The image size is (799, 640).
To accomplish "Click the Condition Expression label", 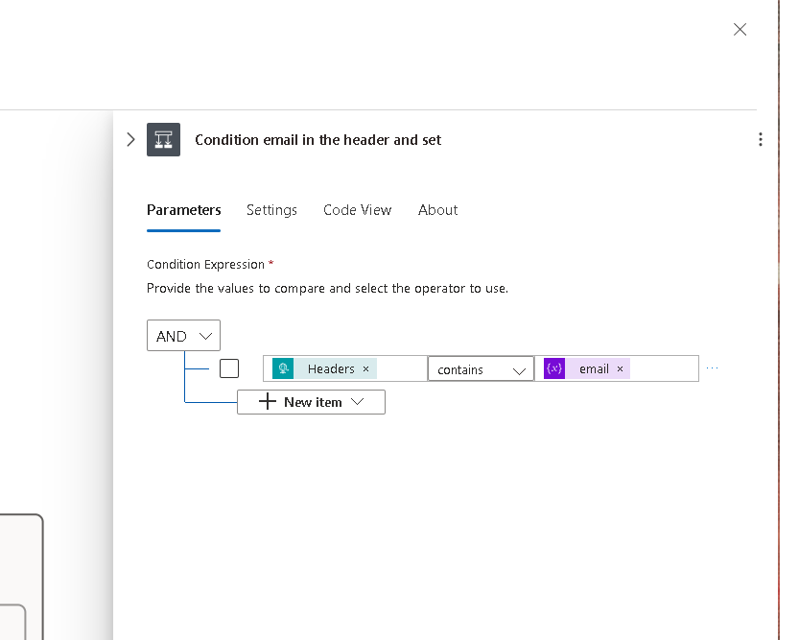I will click(x=205, y=265).
